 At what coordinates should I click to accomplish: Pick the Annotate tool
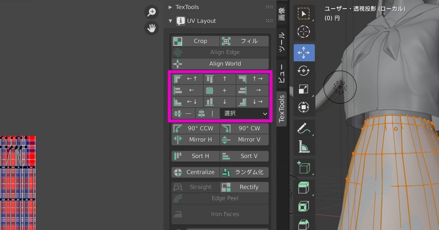coord(304,128)
